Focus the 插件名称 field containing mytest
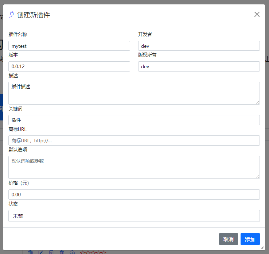The height and width of the screenshot is (254, 269). pyautogui.click(x=69, y=46)
